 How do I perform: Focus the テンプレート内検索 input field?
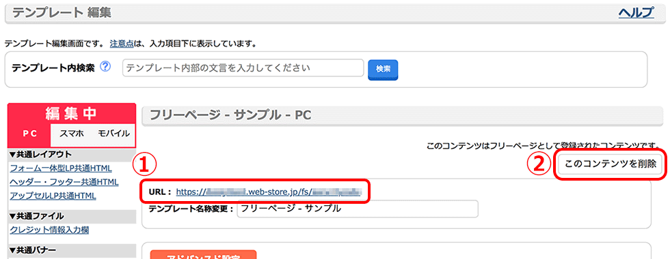point(243,67)
